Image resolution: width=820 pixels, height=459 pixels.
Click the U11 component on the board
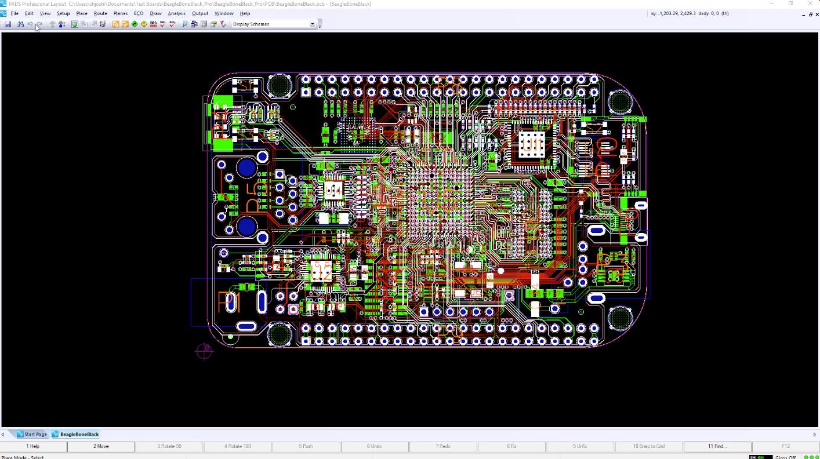531,143
